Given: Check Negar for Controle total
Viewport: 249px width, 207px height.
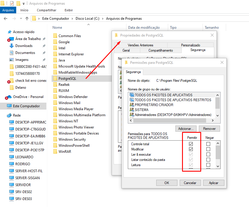Looking at the screenshot, I should [x=208, y=144].
